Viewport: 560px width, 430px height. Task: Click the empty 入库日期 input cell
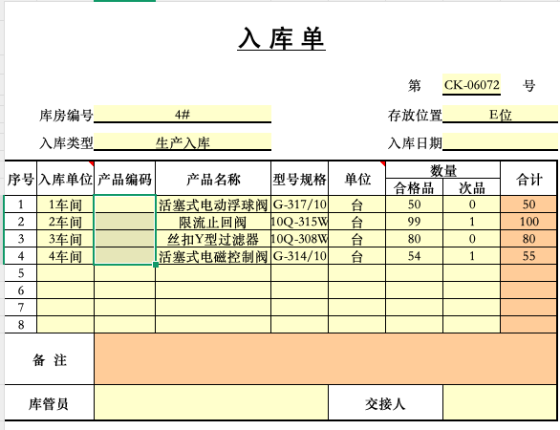[500, 142]
